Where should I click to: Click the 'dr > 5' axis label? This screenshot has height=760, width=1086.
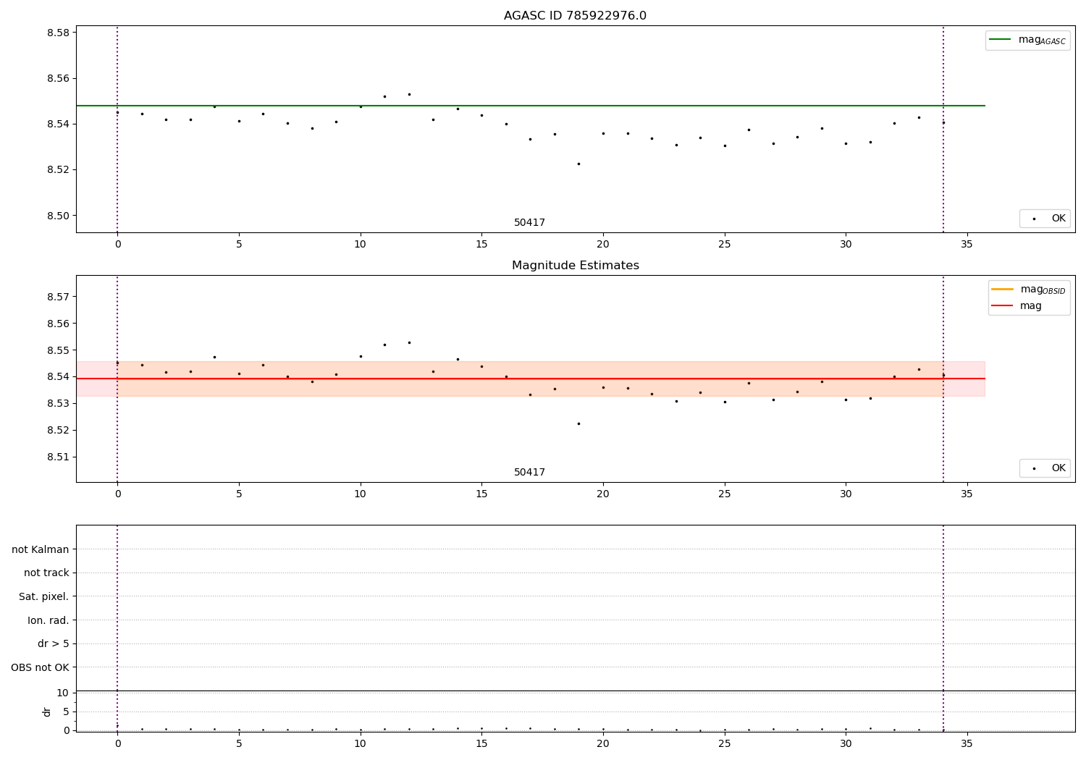pyautogui.click(x=54, y=643)
